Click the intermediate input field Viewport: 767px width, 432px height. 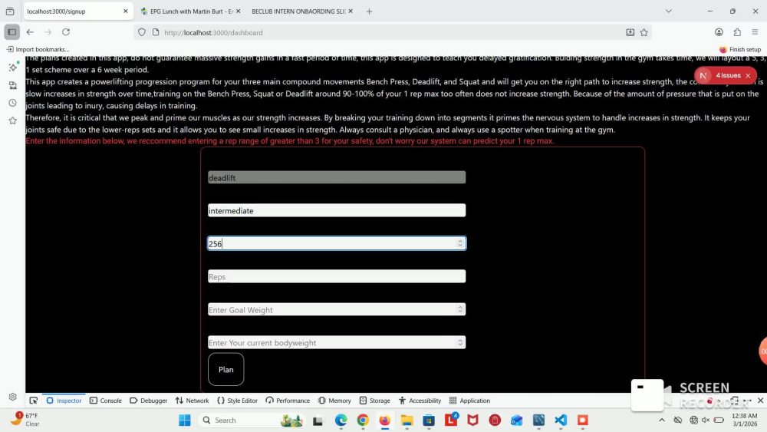[x=337, y=210]
